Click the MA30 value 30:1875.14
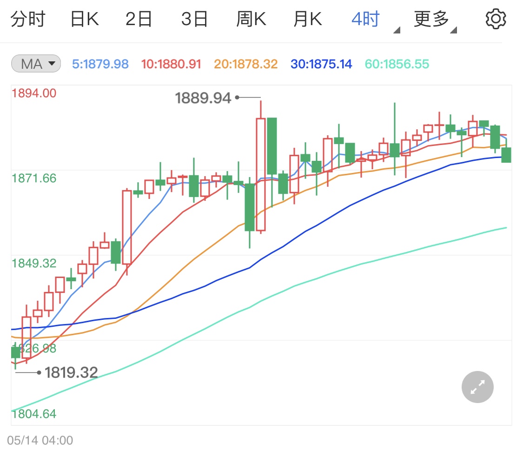The width and height of the screenshot is (523, 450). pos(321,64)
